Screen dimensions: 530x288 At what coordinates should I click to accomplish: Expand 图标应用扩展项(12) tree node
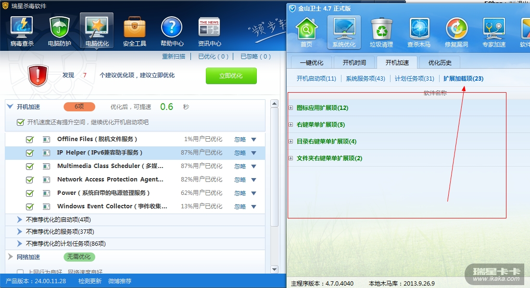[290, 108]
